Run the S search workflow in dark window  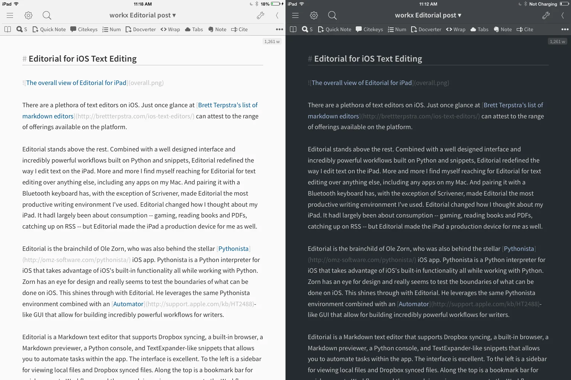(x=307, y=29)
